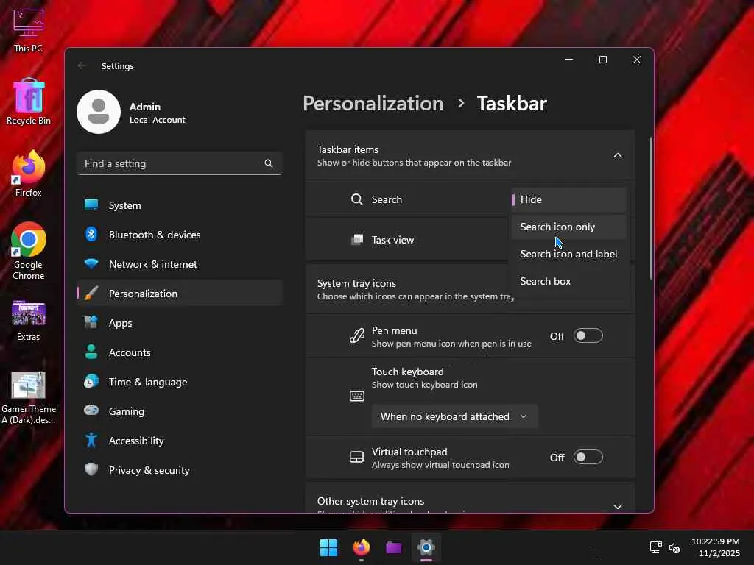754x565 pixels.
Task: Open Apps settings category
Action: click(x=179, y=323)
